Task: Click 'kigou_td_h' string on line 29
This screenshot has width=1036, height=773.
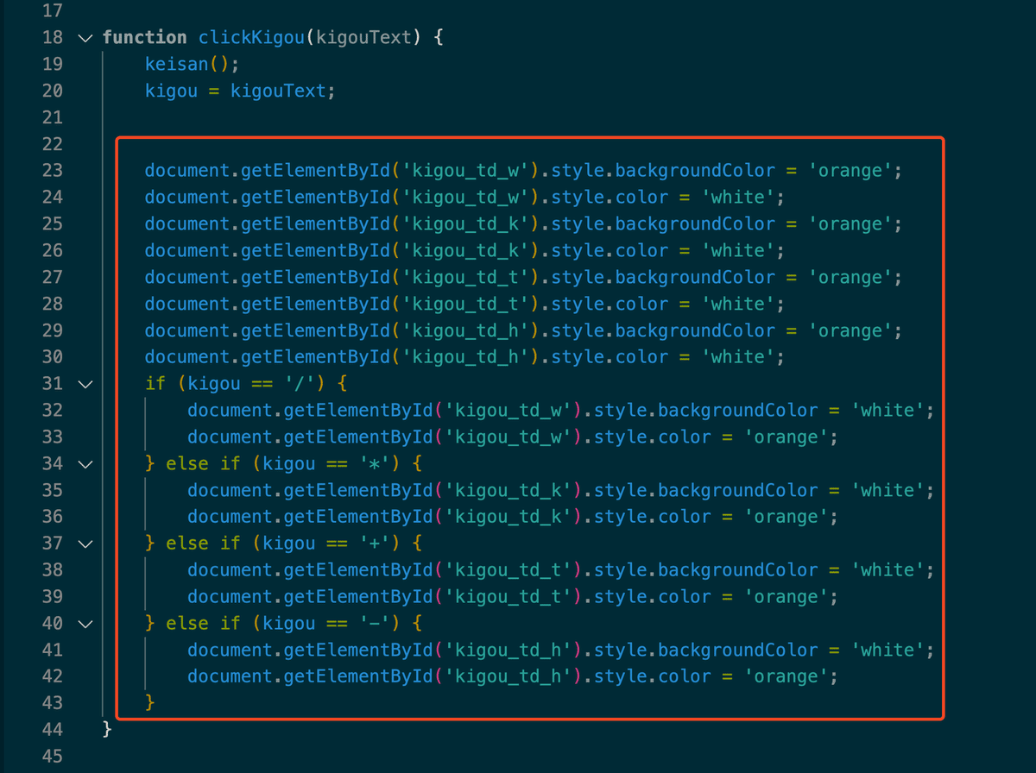Action: 465,331
